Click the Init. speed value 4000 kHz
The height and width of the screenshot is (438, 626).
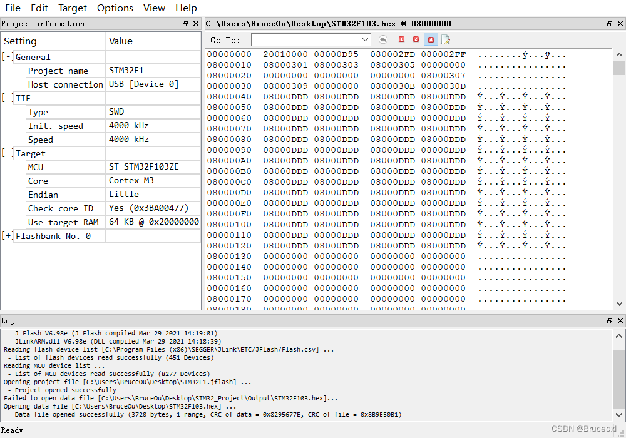(129, 126)
